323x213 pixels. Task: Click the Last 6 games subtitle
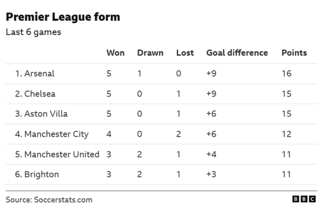[x=33, y=32]
